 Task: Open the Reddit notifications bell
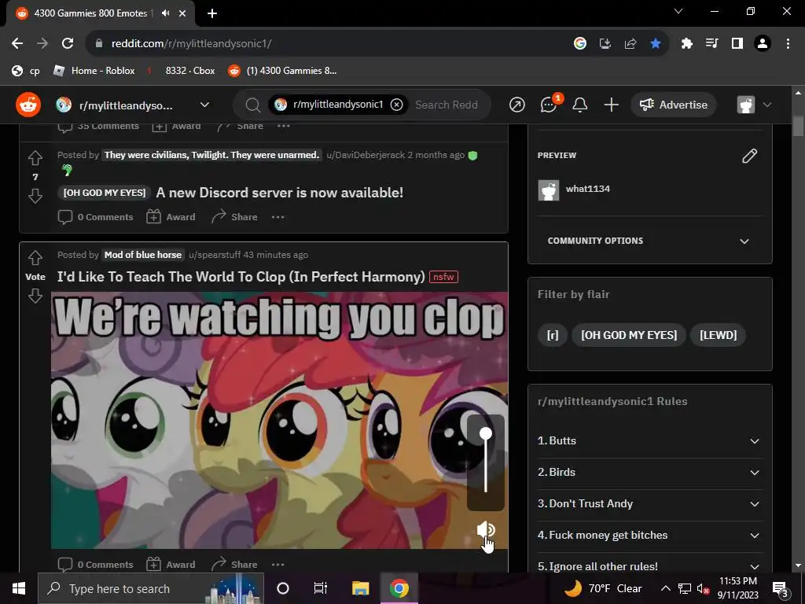click(580, 105)
